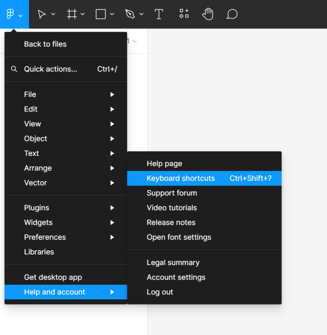Open the Frame tool options chevron
The image size is (327, 335).
point(82,14)
